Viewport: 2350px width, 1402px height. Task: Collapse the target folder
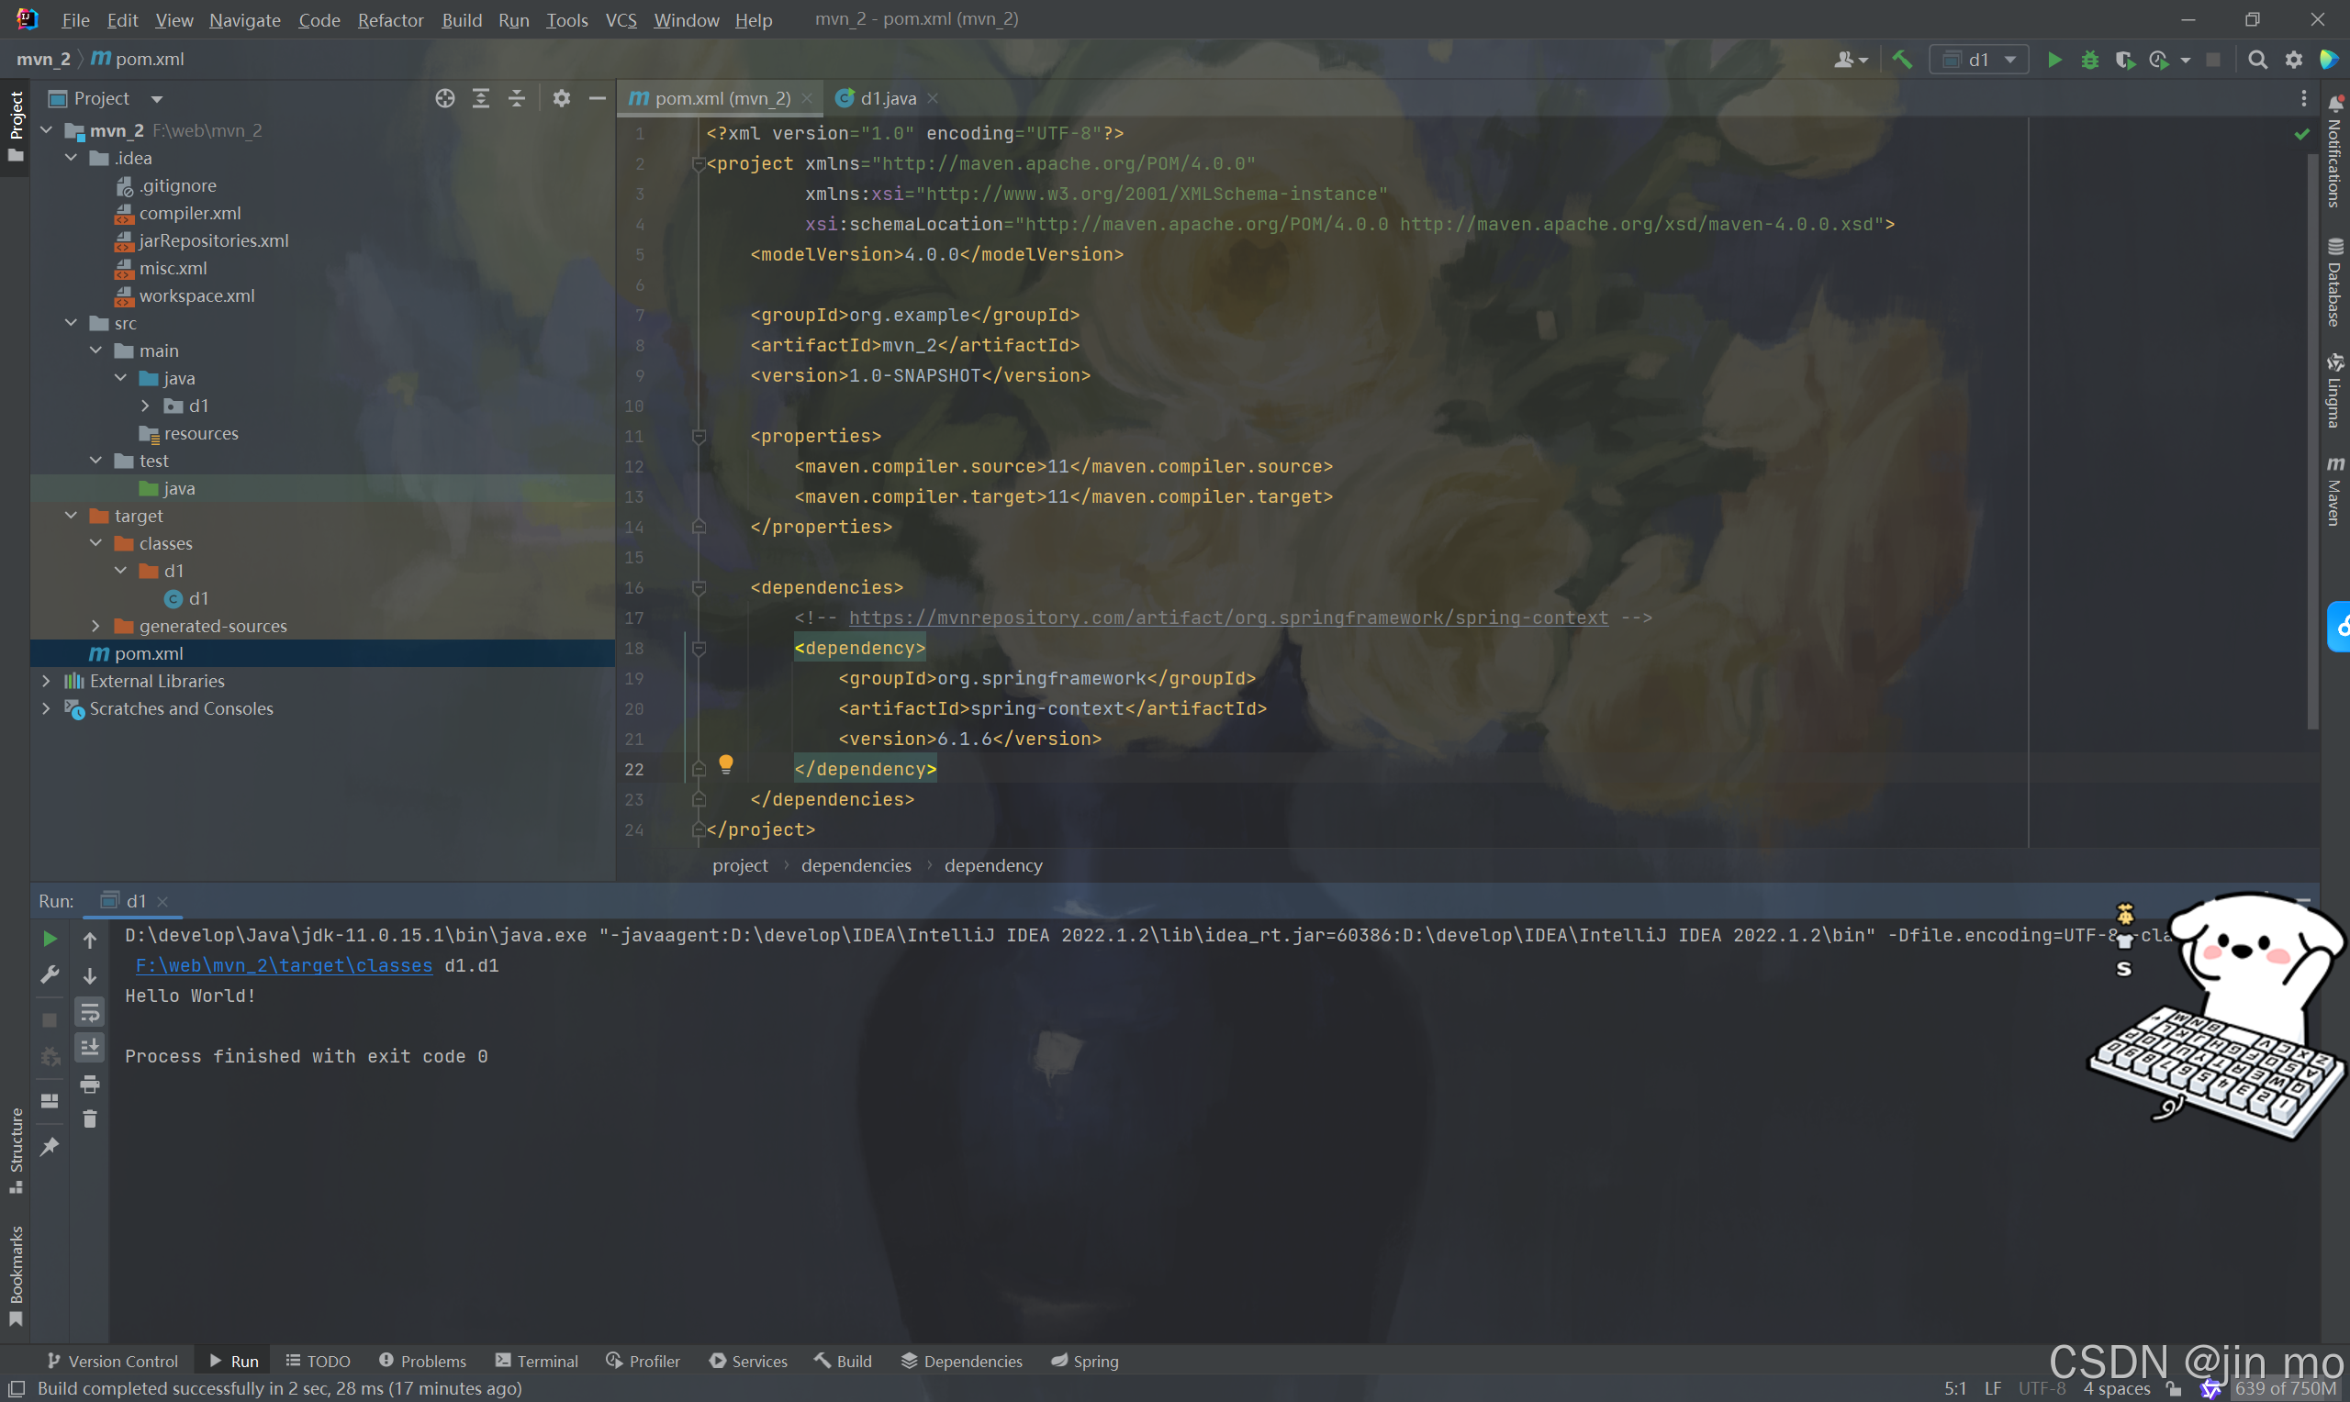click(x=72, y=516)
